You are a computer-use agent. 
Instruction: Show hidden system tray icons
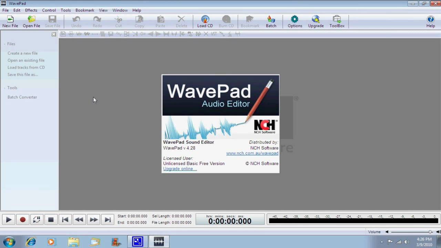(x=382, y=242)
